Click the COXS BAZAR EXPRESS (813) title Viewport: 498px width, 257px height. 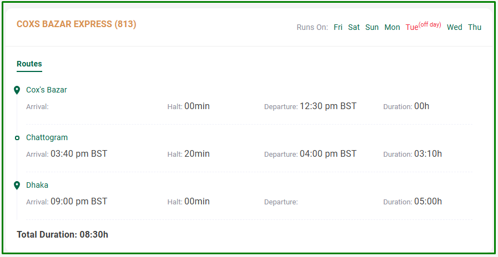77,24
